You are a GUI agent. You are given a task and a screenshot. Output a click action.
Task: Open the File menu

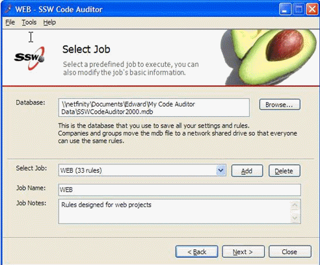10,22
